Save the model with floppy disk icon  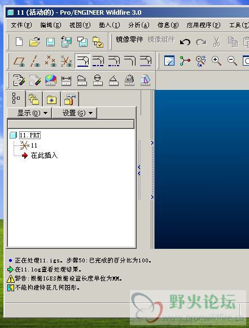pos(50,42)
